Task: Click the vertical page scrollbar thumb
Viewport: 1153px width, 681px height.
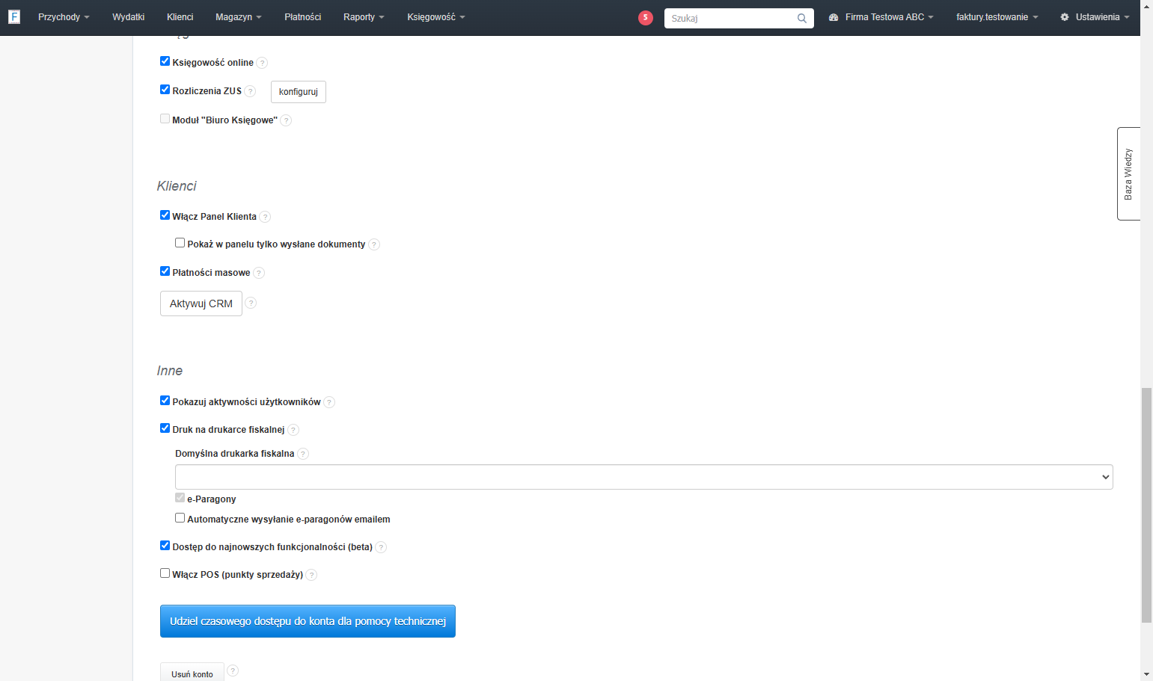Action: click(x=1146, y=505)
